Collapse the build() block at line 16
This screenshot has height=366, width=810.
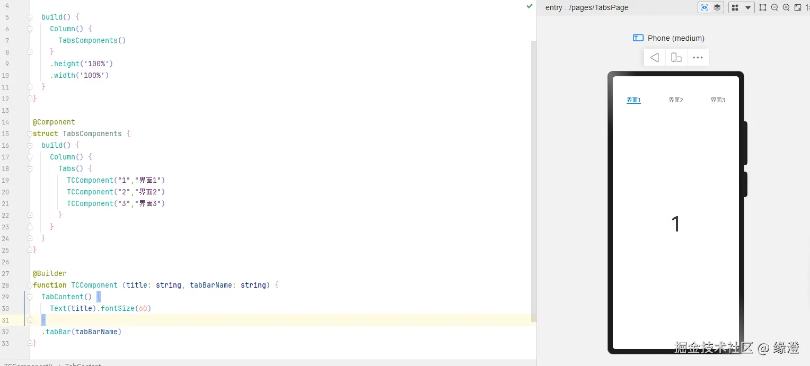pyautogui.click(x=30, y=145)
